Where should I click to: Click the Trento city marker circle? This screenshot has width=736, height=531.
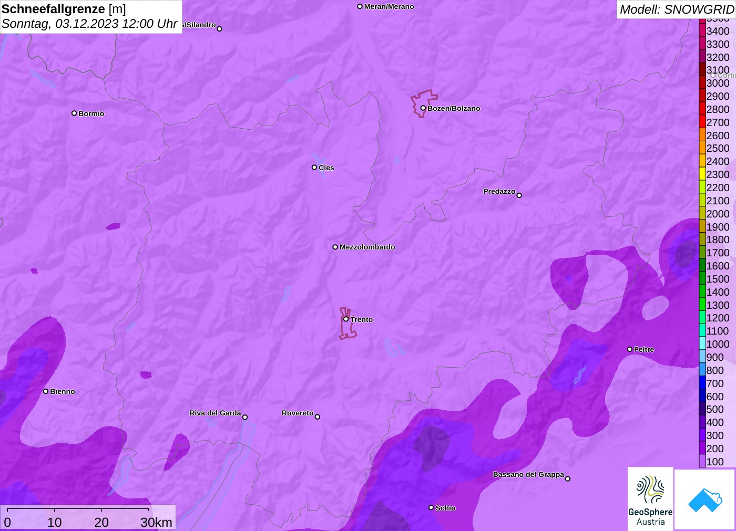(346, 319)
